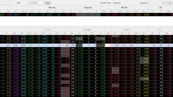173x97 pixels.
Task: Select 20820 in the 24230 row
Action: pyautogui.click(x=115, y=92)
